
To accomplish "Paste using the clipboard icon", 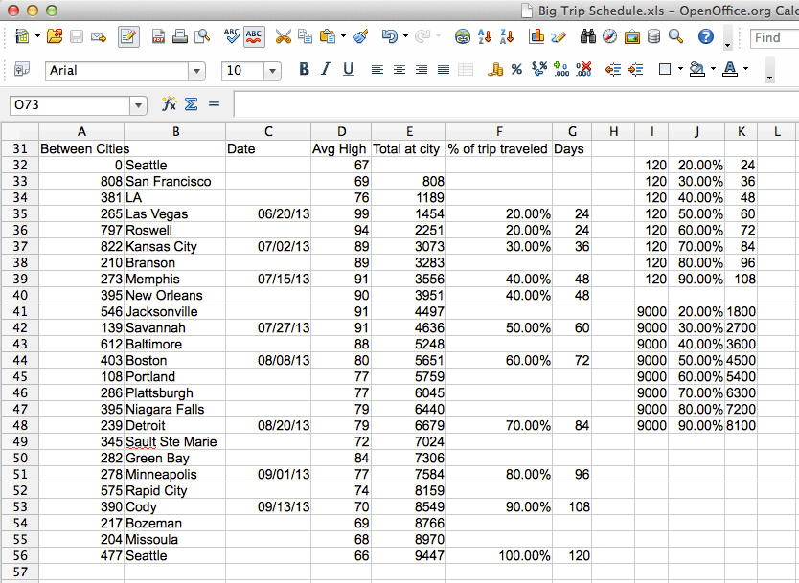I will pyautogui.click(x=327, y=36).
